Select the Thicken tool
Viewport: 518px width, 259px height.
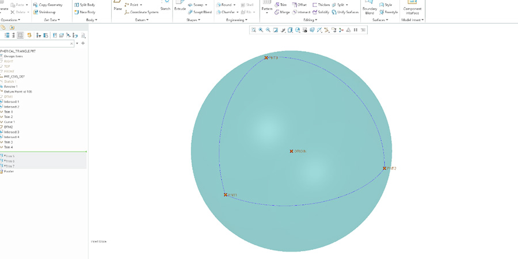point(321,5)
